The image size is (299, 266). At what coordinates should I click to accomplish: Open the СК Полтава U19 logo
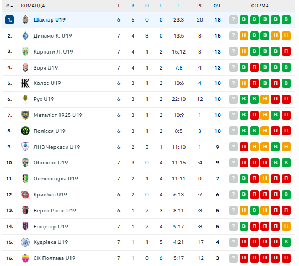click(x=25, y=258)
